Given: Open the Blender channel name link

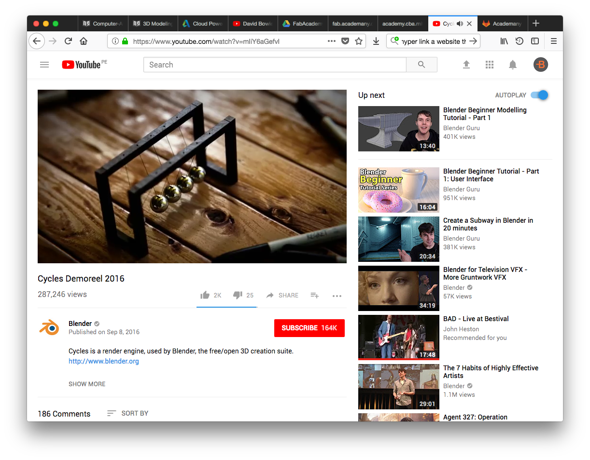Looking at the screenshot, I should coord(80,324).
